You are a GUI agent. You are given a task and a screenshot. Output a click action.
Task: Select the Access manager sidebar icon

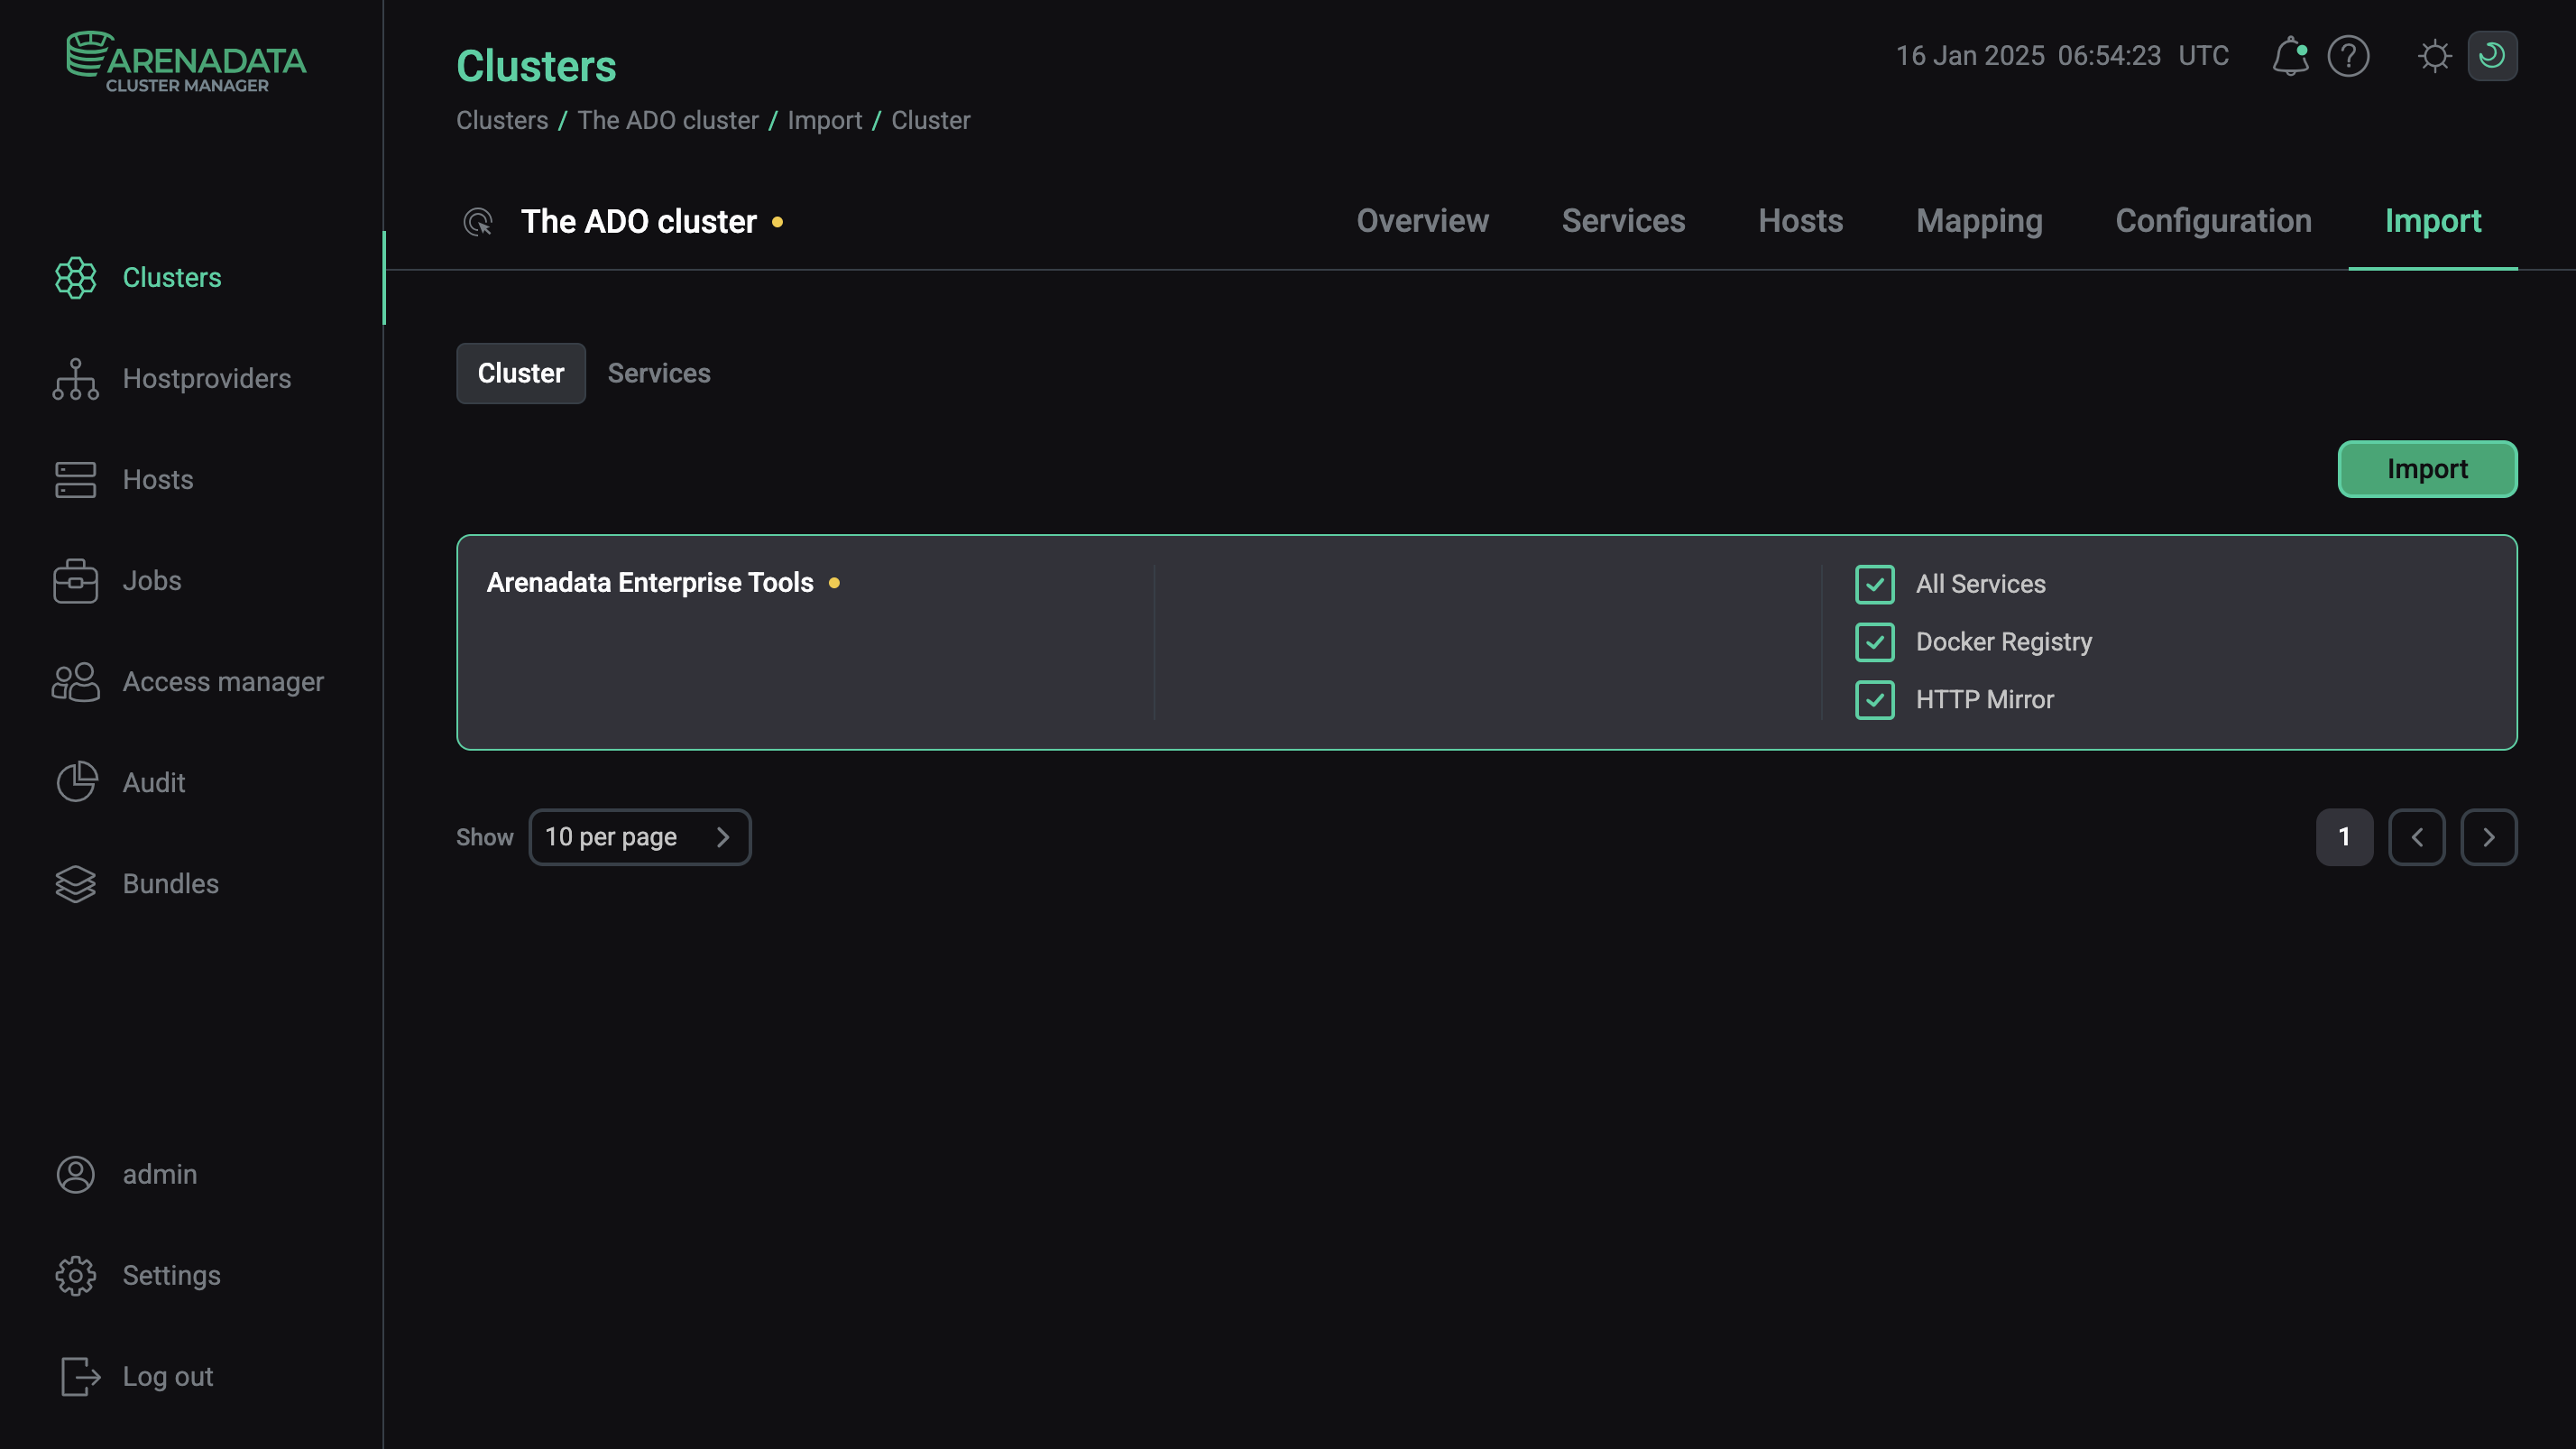click(x=75, y=682)
